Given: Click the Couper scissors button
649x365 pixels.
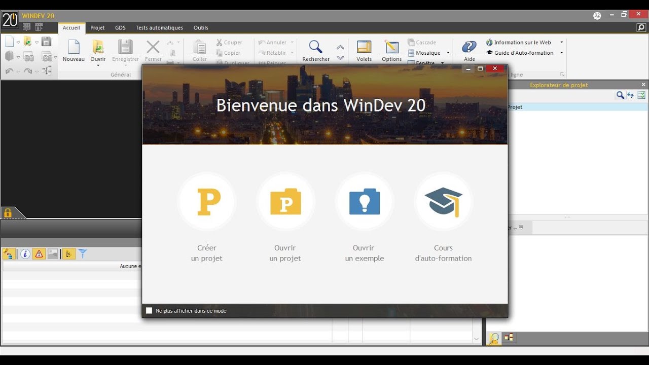Looking at the screenshot, I should coord(229,43).
